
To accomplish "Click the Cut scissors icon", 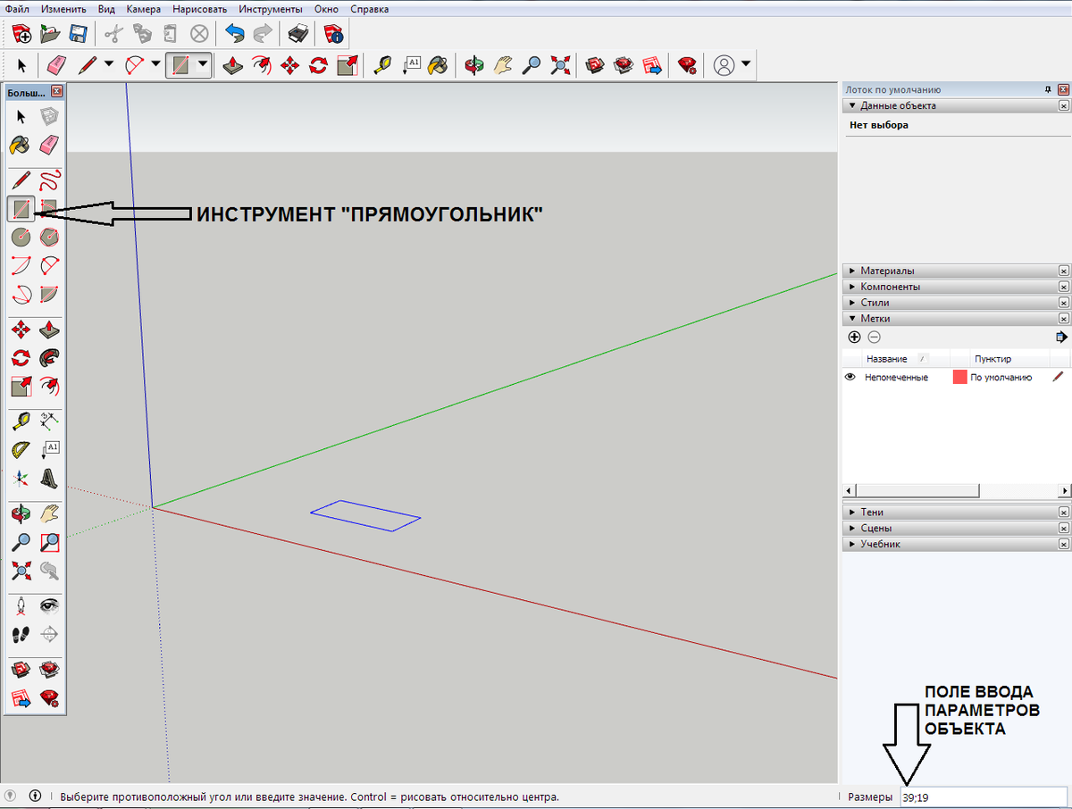I will (113, 34).
